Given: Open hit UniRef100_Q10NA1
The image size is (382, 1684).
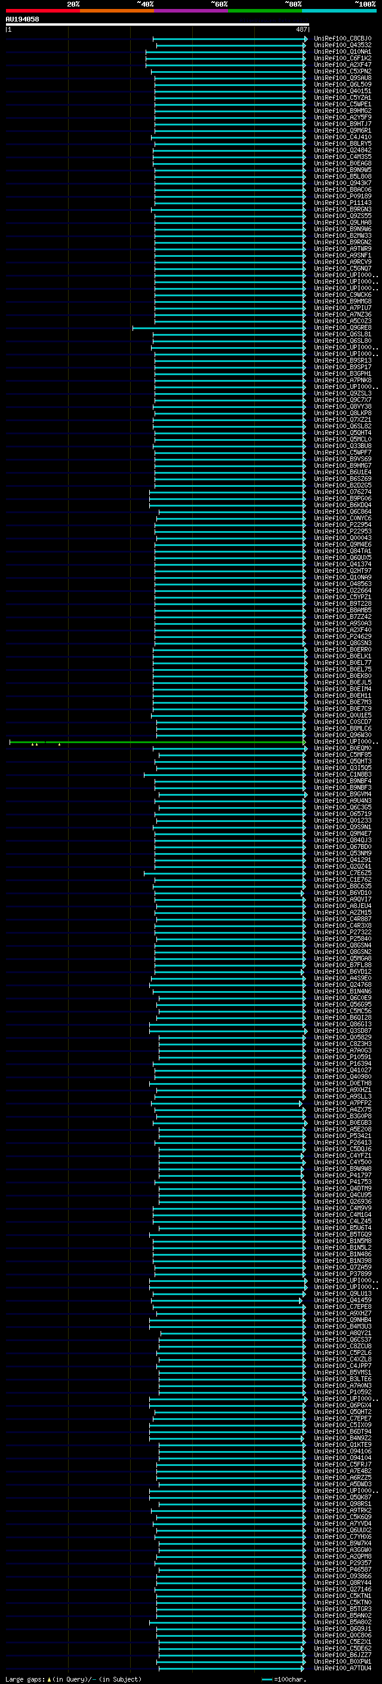Looking at the screenshot, I should coord(342,51).
